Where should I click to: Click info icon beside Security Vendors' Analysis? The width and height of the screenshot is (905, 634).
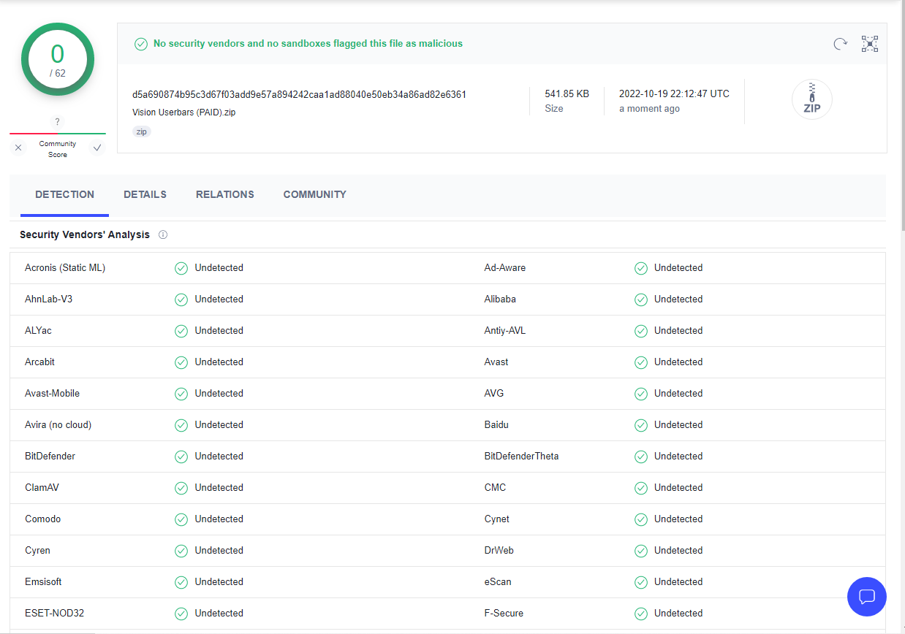(x=163, y=234)
